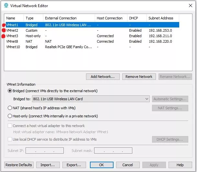The height and width of the screenshot is (172, 197).
Task: Open DHCP Settings
Action: (170, 139)
